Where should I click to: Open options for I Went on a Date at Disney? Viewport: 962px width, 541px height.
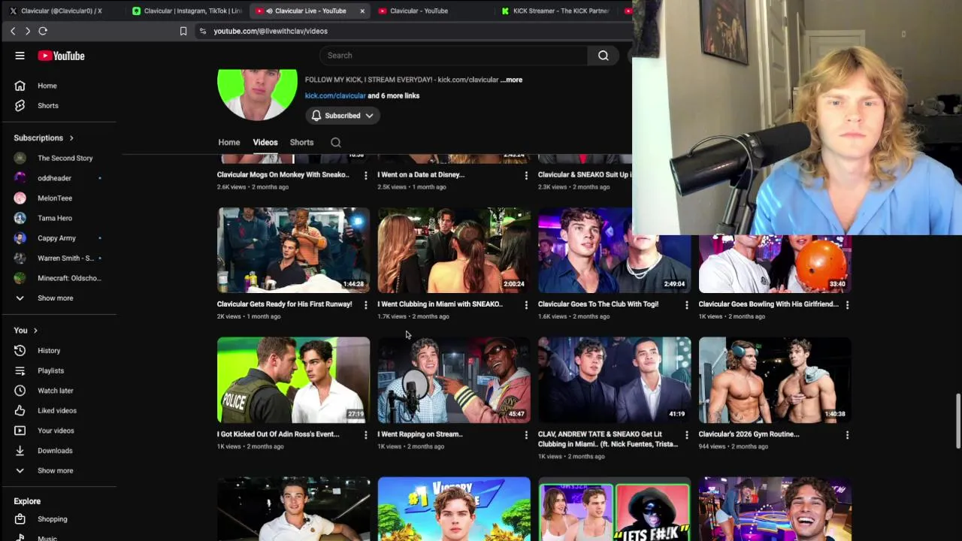526,175
